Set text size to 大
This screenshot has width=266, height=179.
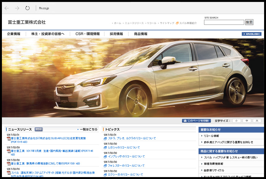[x=257, y=121]
